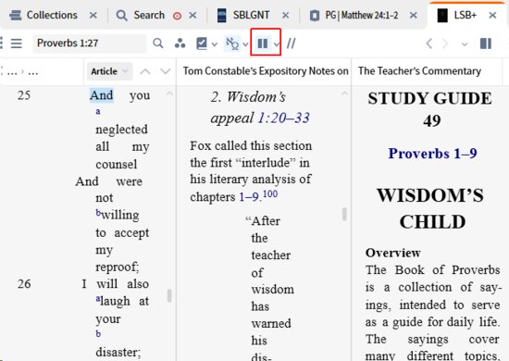509x361 pixels.
Task: Open the Article navigation dropdown
Action: (110, 71)
